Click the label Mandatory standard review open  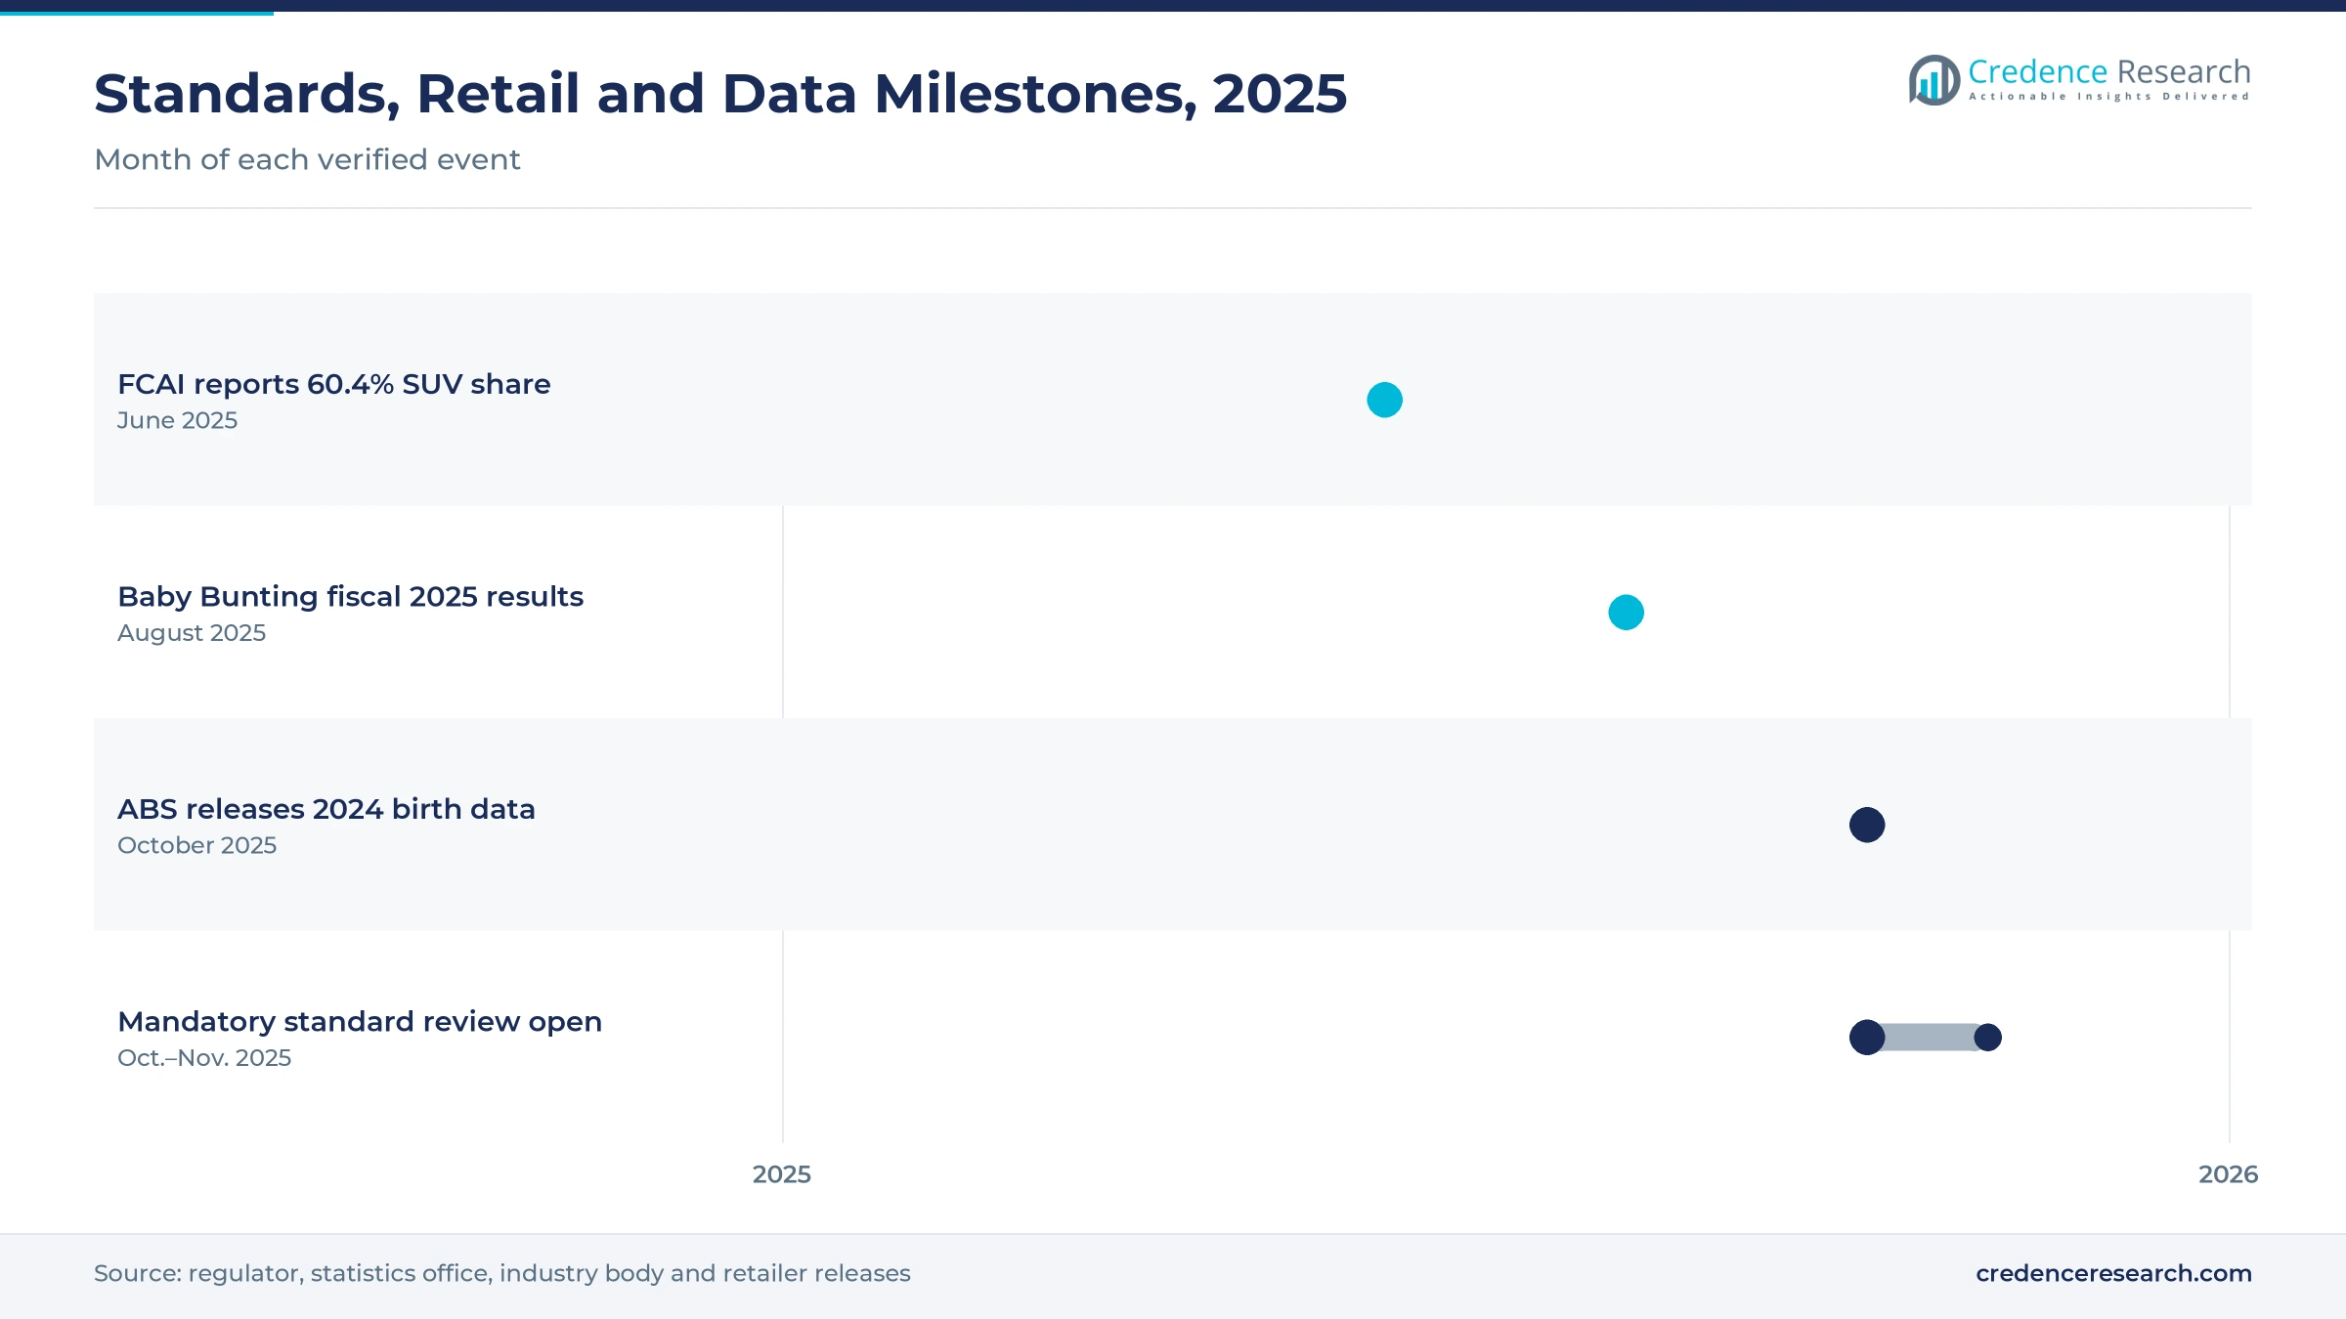pos(360,1021)
